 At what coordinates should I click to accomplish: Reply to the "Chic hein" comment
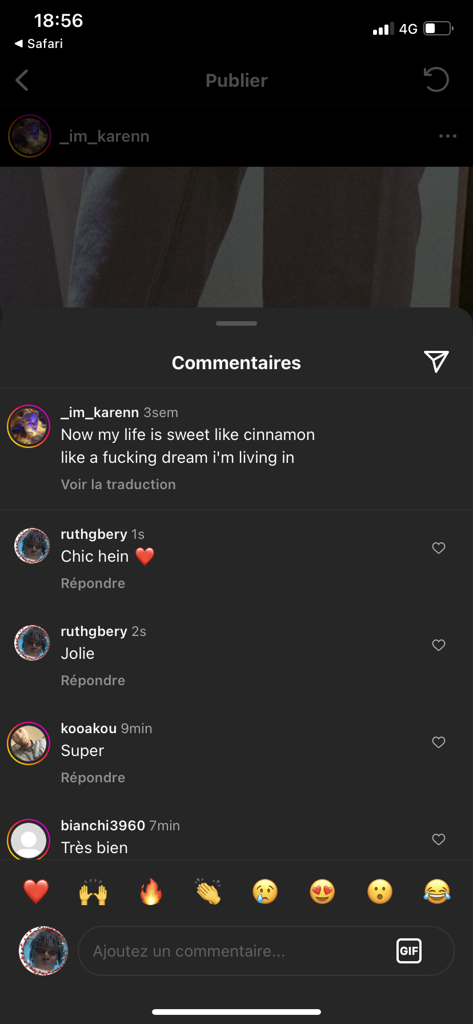[x=93, y=583]
